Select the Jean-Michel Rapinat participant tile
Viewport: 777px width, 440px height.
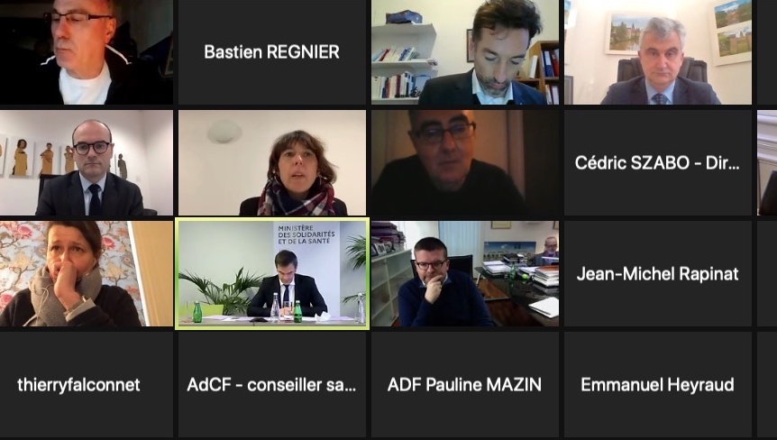point(658,273)
